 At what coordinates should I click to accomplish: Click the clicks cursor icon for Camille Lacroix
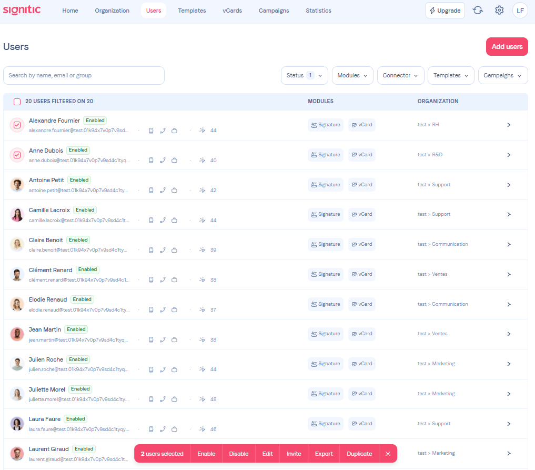[202, 220]
